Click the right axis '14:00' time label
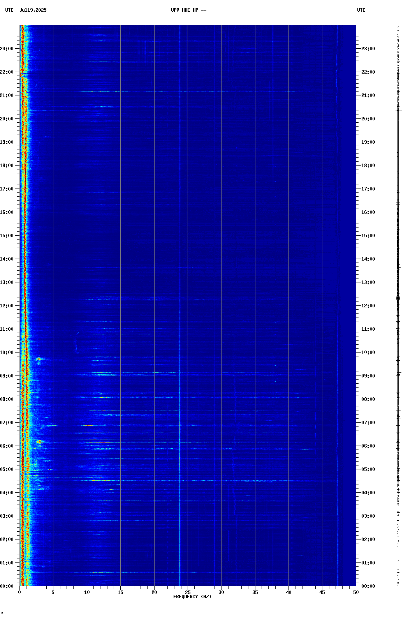The image size is (415, 617). [368, 259]
